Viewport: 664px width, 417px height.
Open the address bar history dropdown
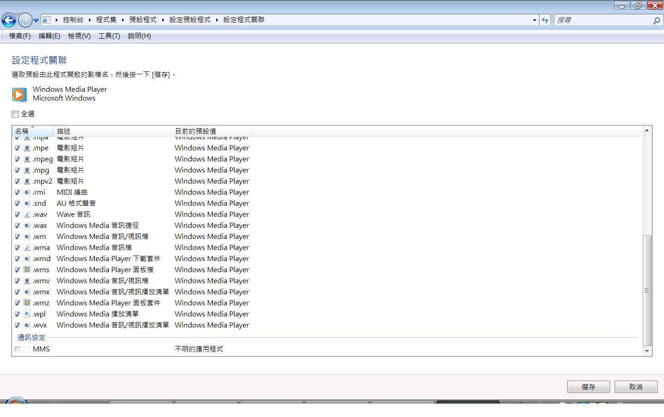click(x=534, y=20)
